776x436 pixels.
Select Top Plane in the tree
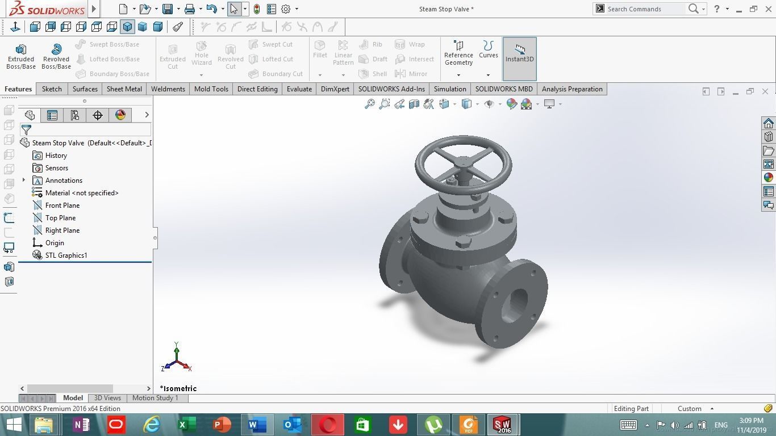coord(60,218)
